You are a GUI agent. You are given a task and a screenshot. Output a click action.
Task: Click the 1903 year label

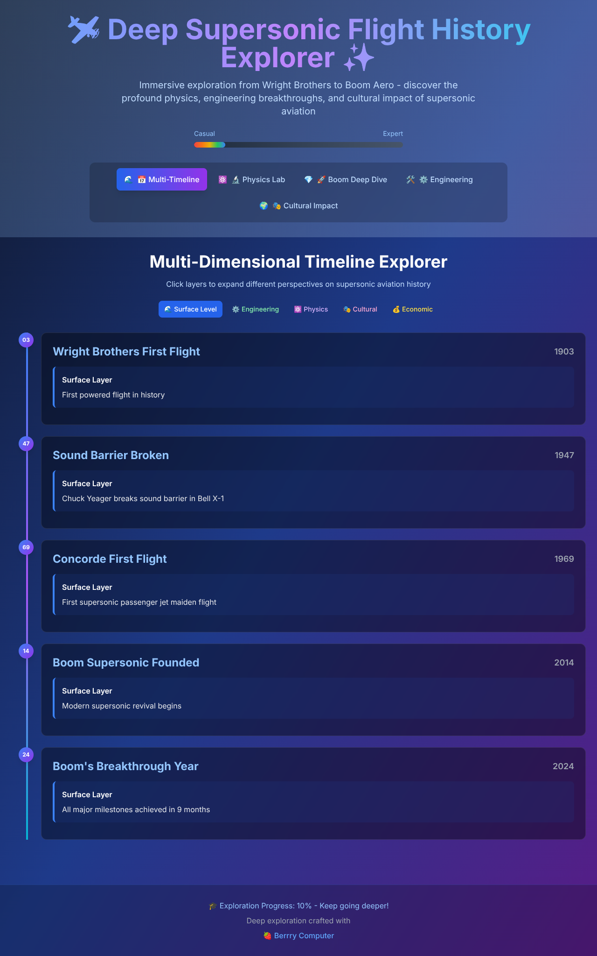[564, 351]
